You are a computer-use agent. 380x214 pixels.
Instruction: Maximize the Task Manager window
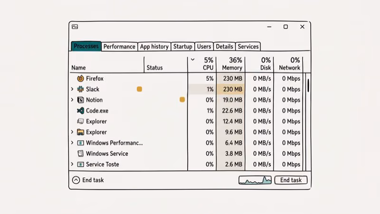coord(286,27)
